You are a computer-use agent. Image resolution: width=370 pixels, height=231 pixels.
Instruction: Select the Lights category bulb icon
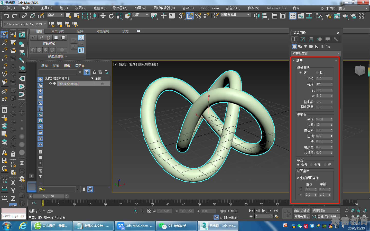point(306,46)
